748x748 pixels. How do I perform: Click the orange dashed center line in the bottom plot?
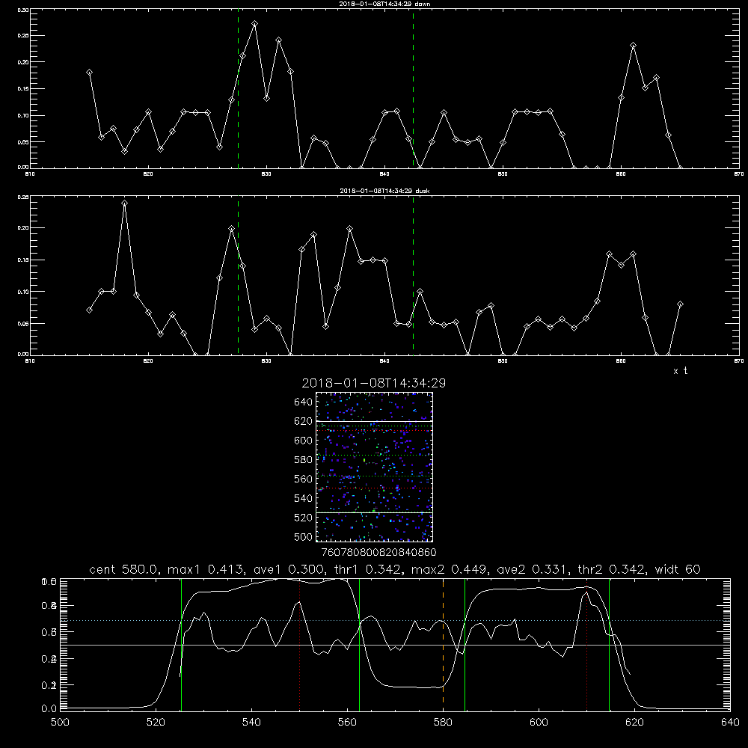click(443, 644)
